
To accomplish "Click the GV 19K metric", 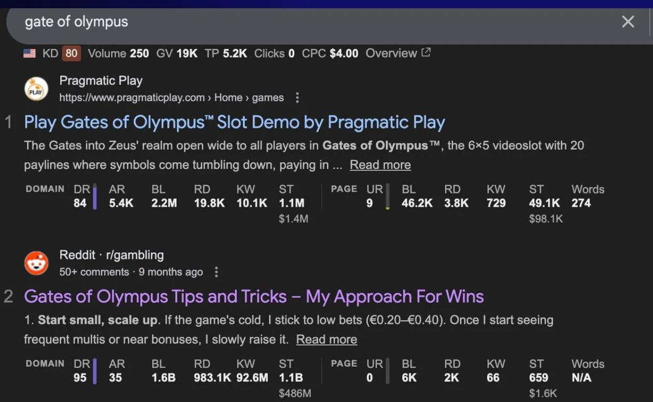I will (x=177, y=53).
